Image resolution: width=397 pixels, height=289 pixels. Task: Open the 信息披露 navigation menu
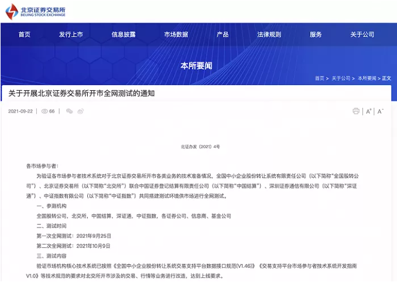(124, 35)
